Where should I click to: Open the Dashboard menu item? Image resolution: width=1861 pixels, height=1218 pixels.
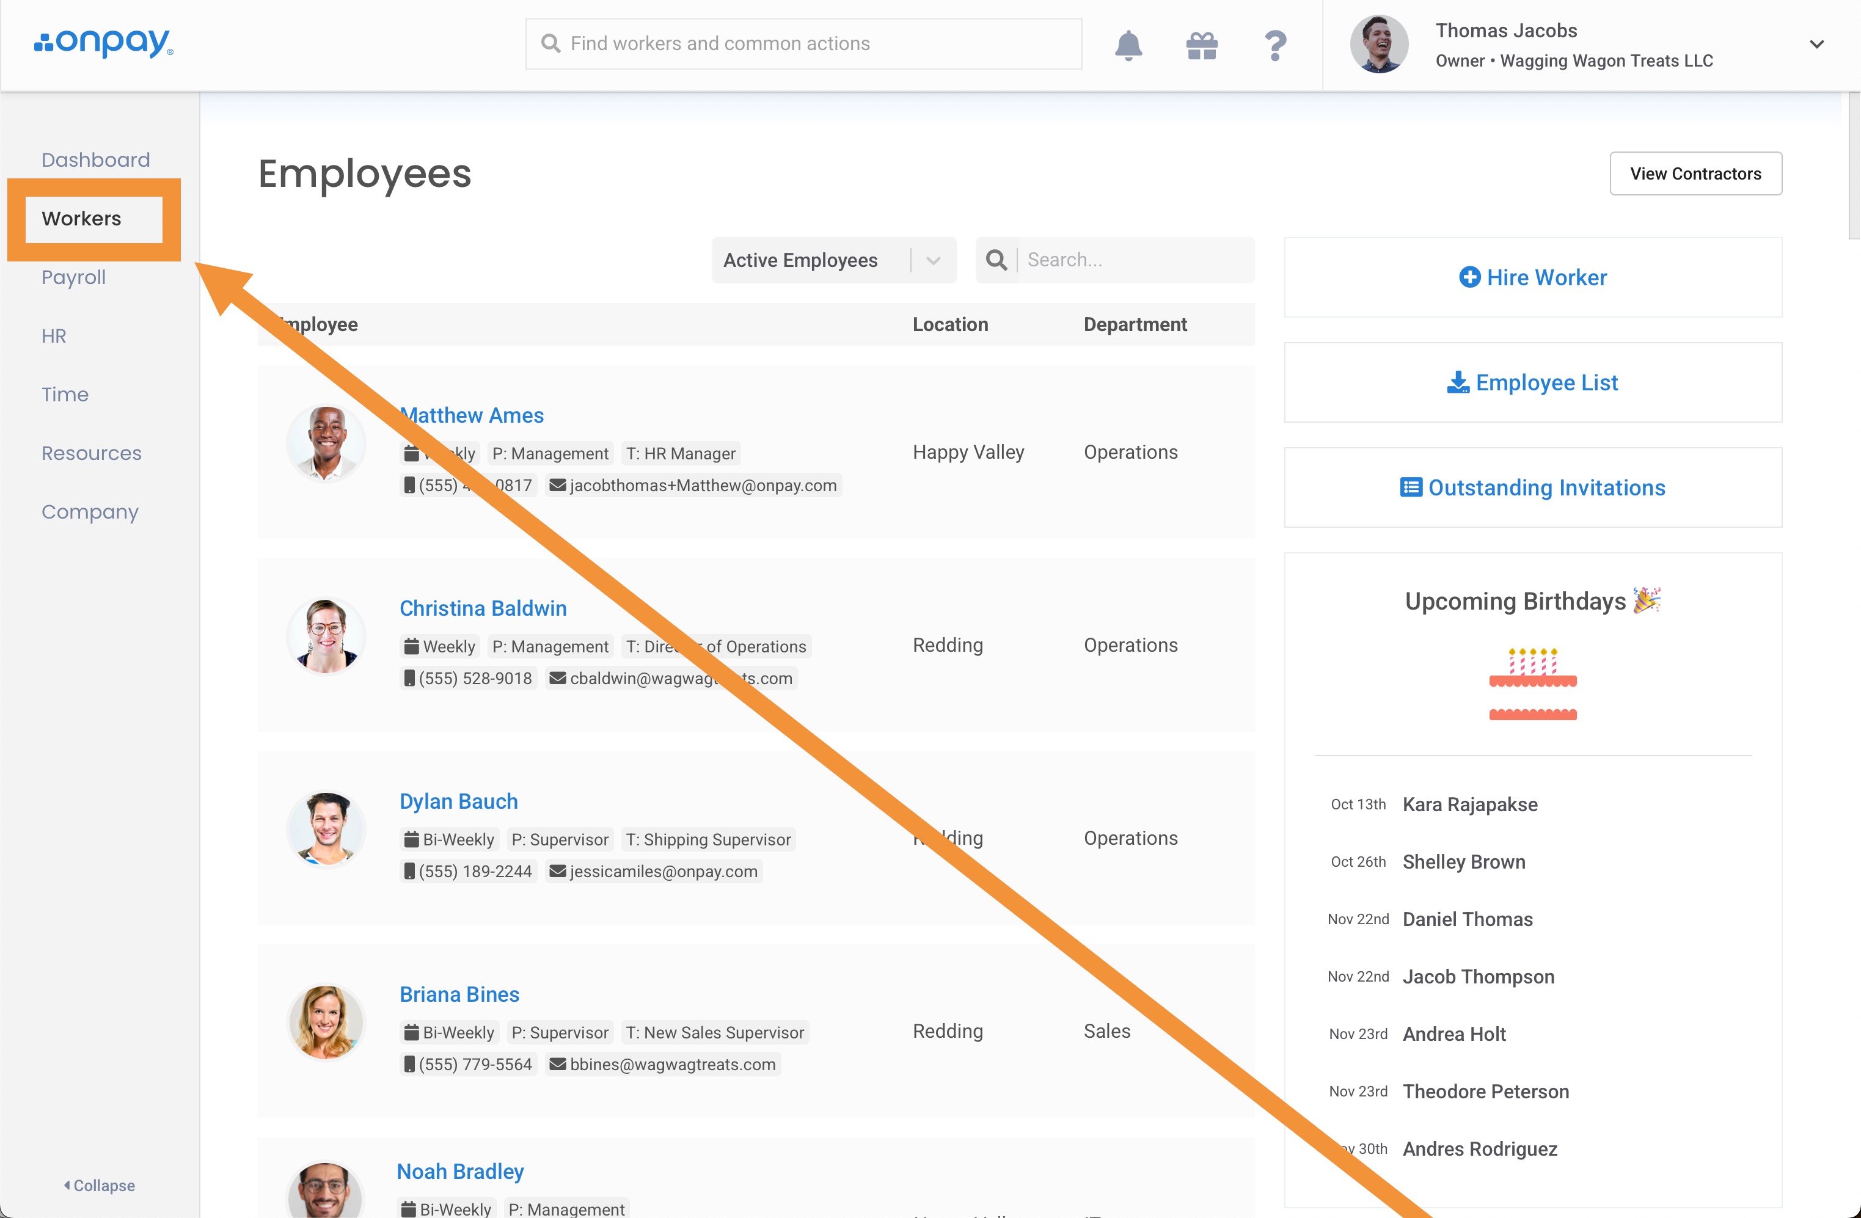pos(95,160)
